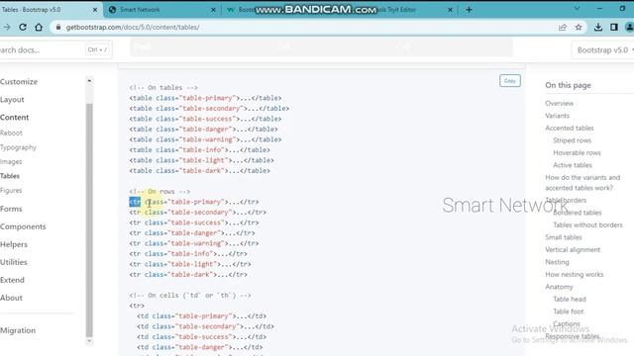Click the tr table-danger code line
The width and height of the screenshot is (634, 356).
click(x=192, y=233)
